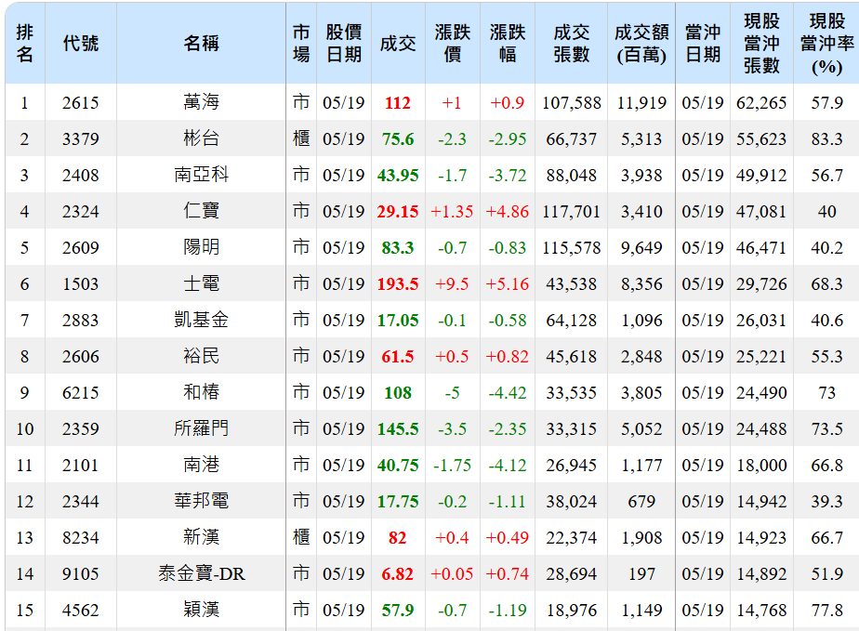Open stock name 凱基金

coord(201,320)
